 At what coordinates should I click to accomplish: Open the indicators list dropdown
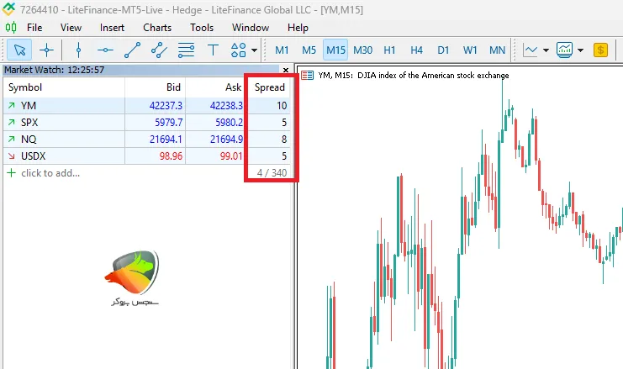coord(580,50)
